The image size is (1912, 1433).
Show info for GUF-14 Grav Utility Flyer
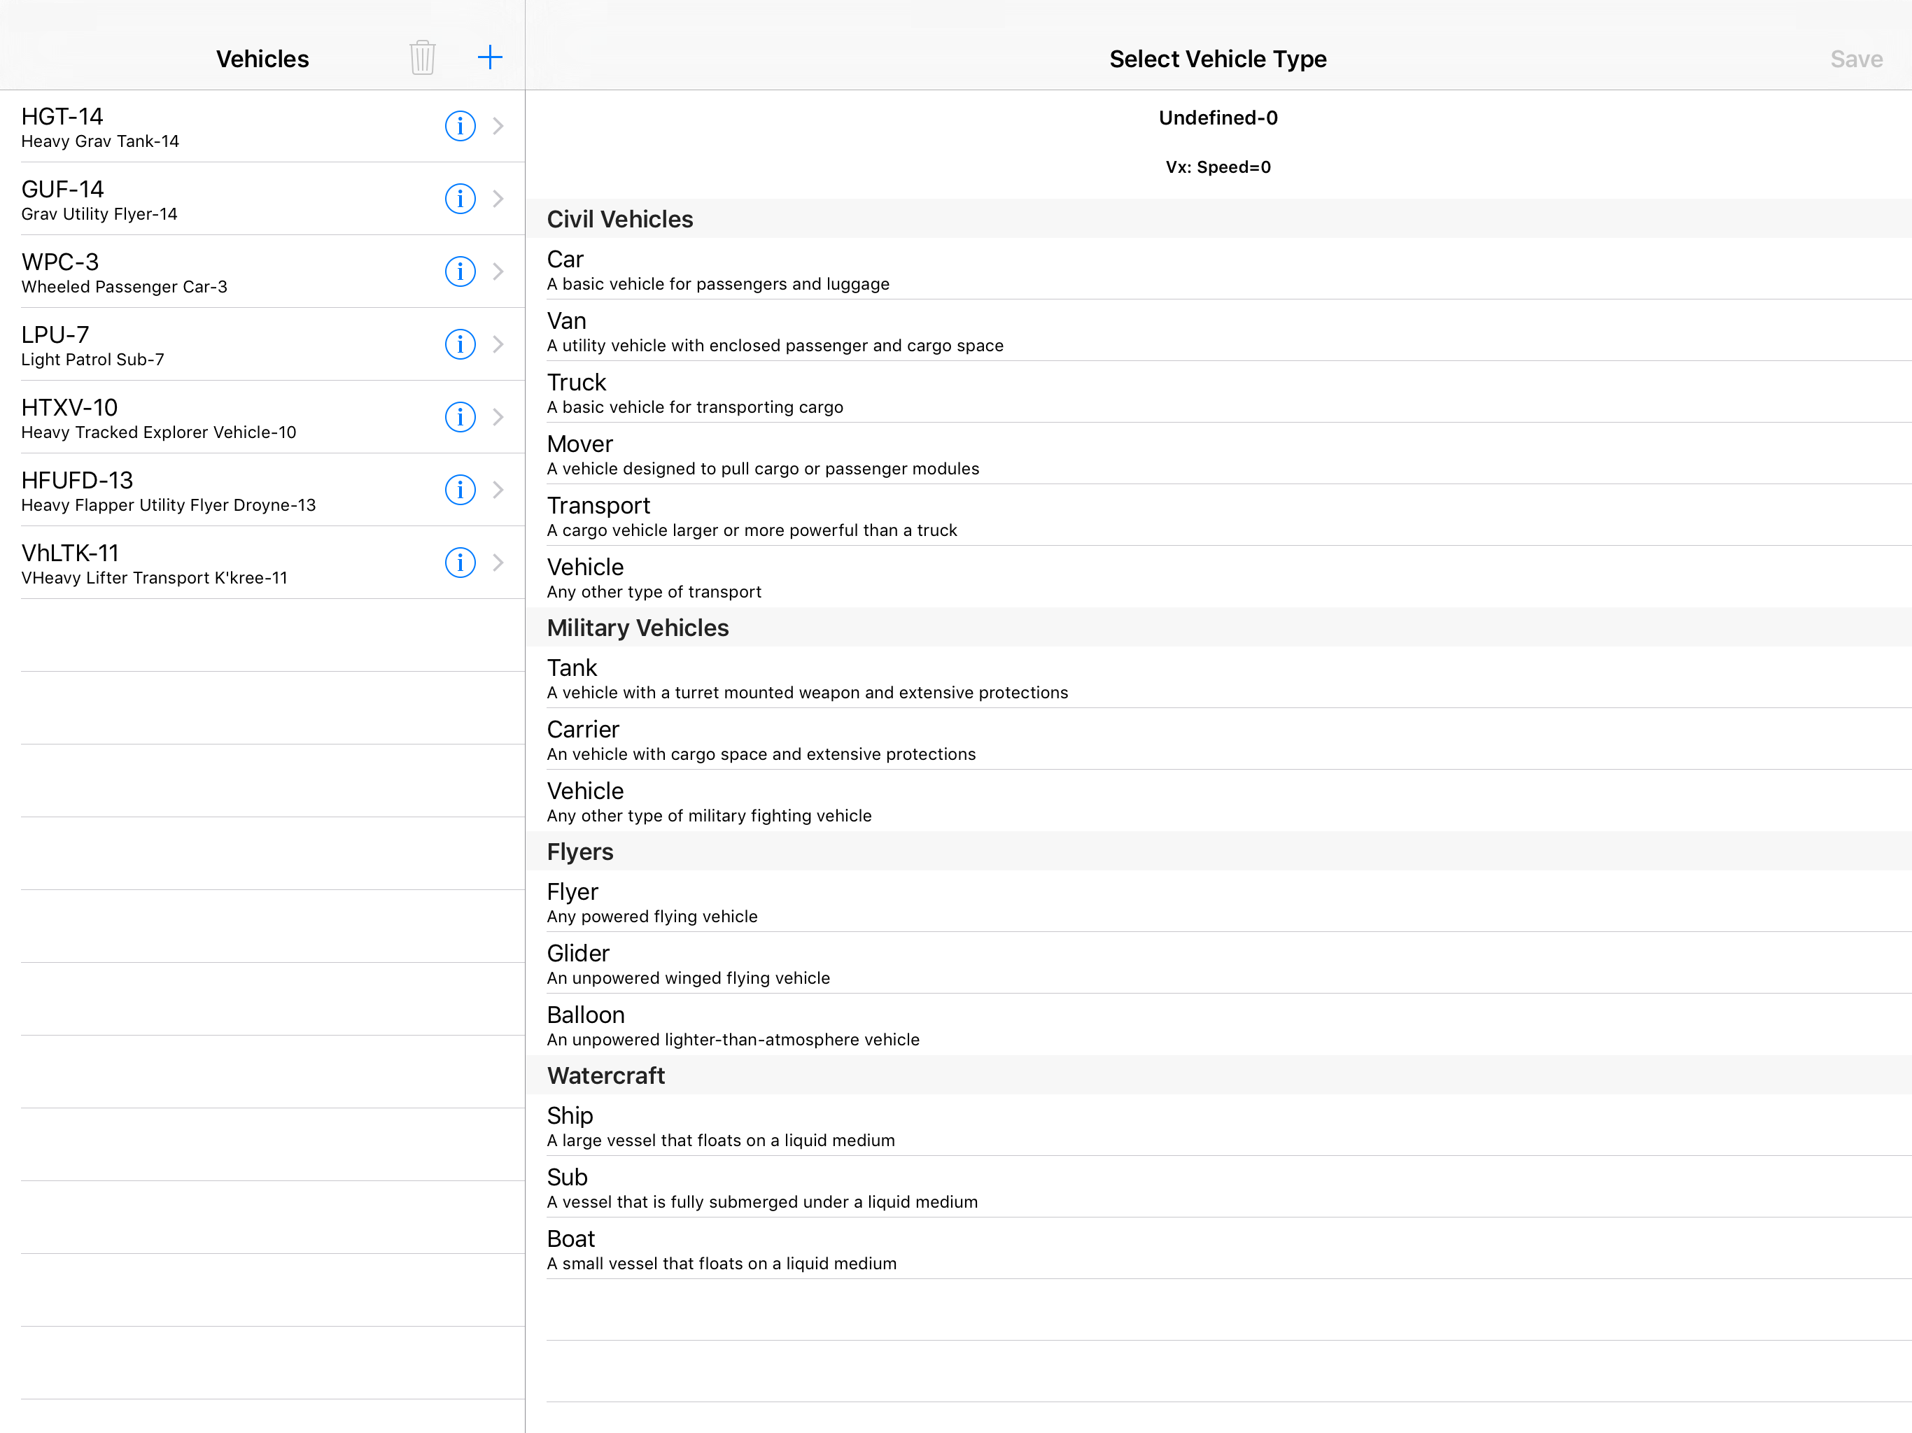tap(460, 199)
